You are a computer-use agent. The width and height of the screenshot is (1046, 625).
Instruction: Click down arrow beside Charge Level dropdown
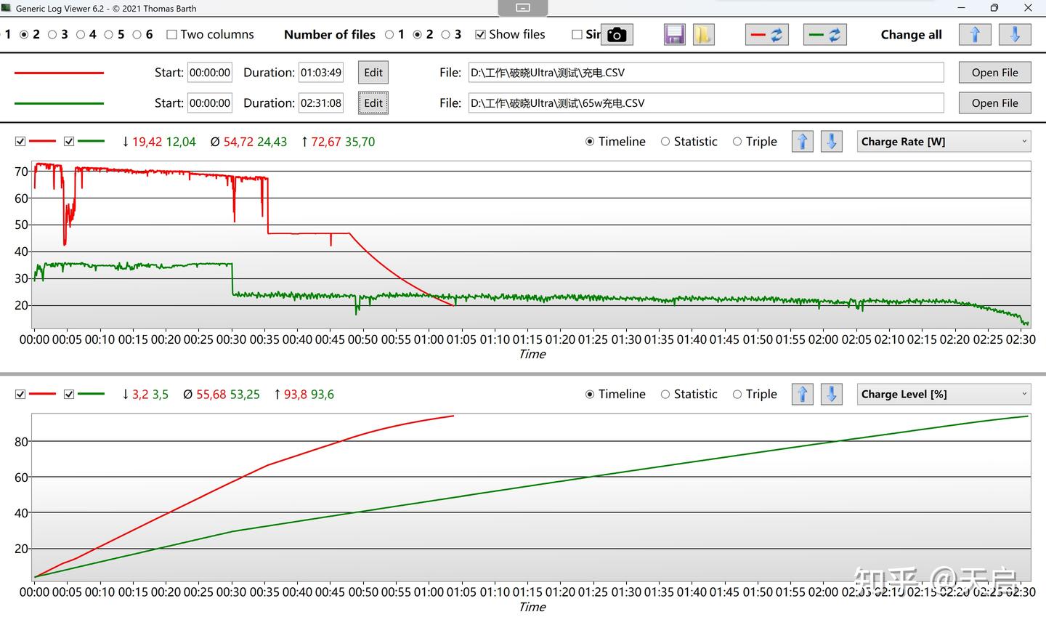pyautogui.click(x=832, y=394)
